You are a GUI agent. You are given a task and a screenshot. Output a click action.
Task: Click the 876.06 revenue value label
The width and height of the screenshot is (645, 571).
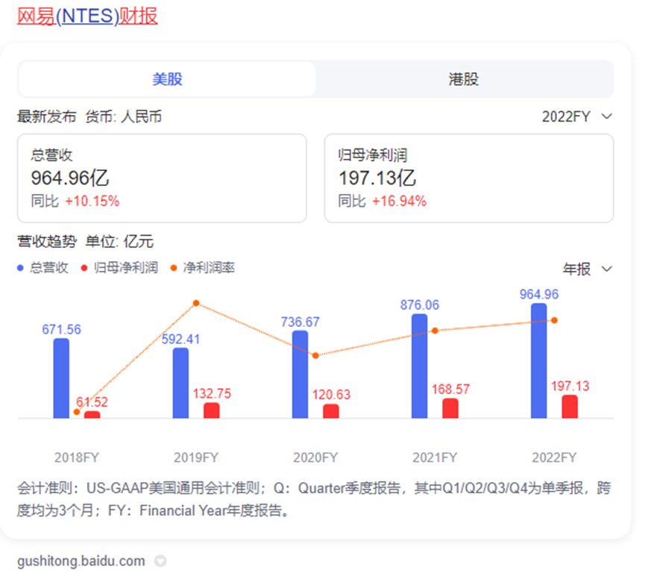point(420,305)
